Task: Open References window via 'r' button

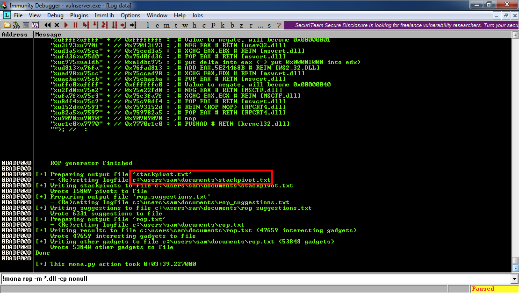Action: (x=251, y=25)
